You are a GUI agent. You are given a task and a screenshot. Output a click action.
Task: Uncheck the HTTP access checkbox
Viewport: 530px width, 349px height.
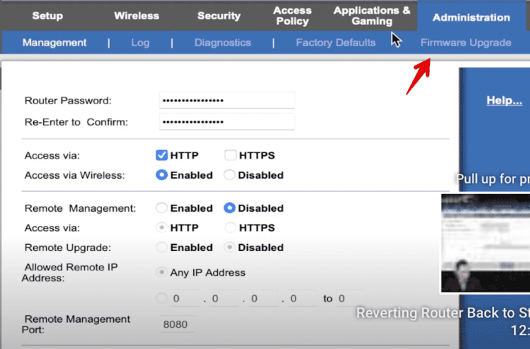click(x=162, y=156)
